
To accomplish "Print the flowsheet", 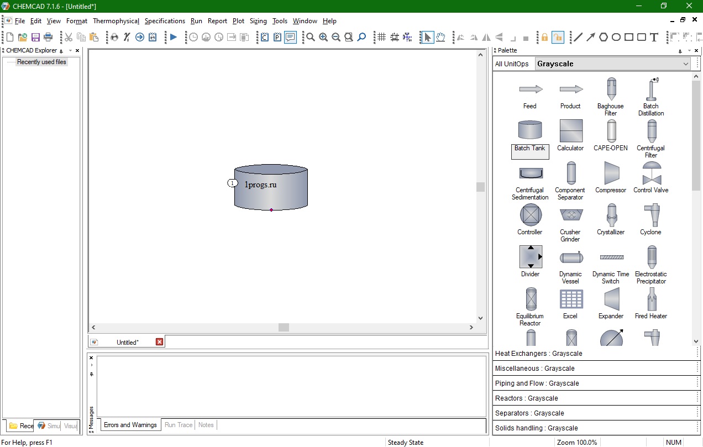I will (48, 37).
